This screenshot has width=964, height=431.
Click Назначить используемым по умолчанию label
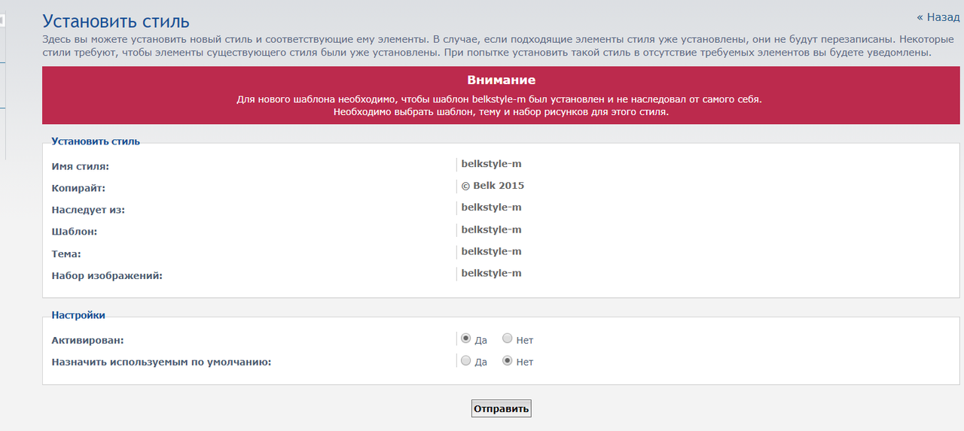(x=161, y=363)
